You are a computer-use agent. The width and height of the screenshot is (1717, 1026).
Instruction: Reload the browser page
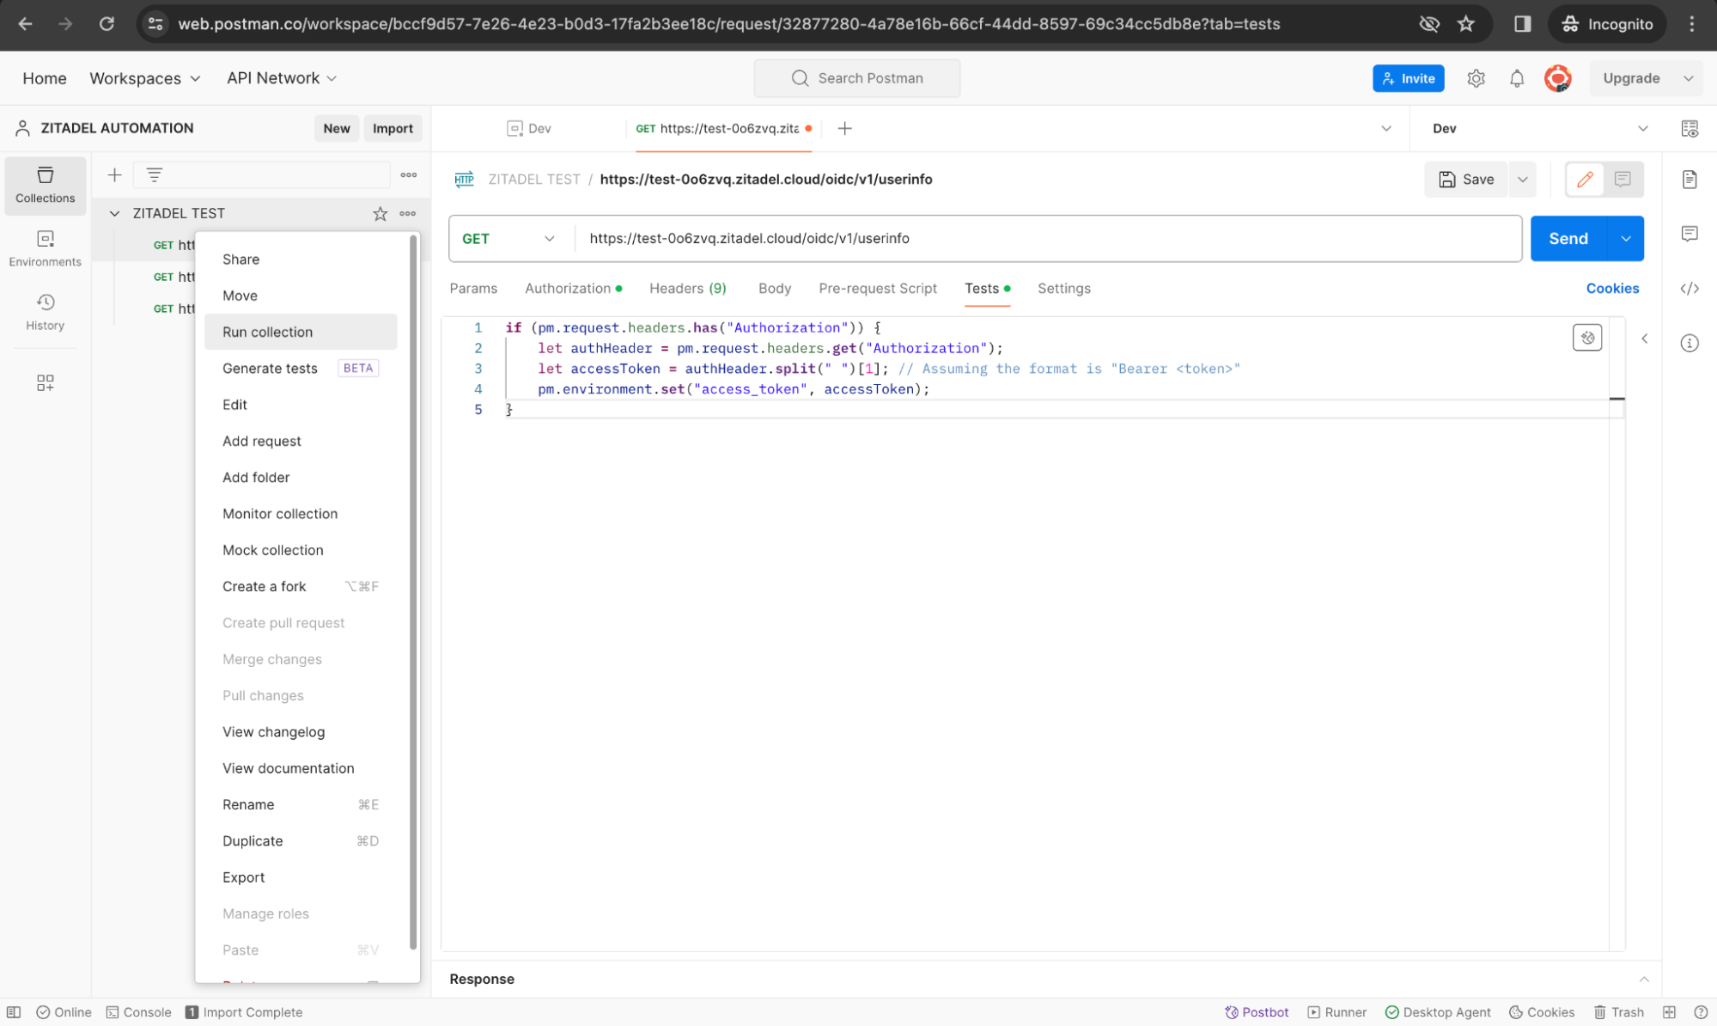107,24
